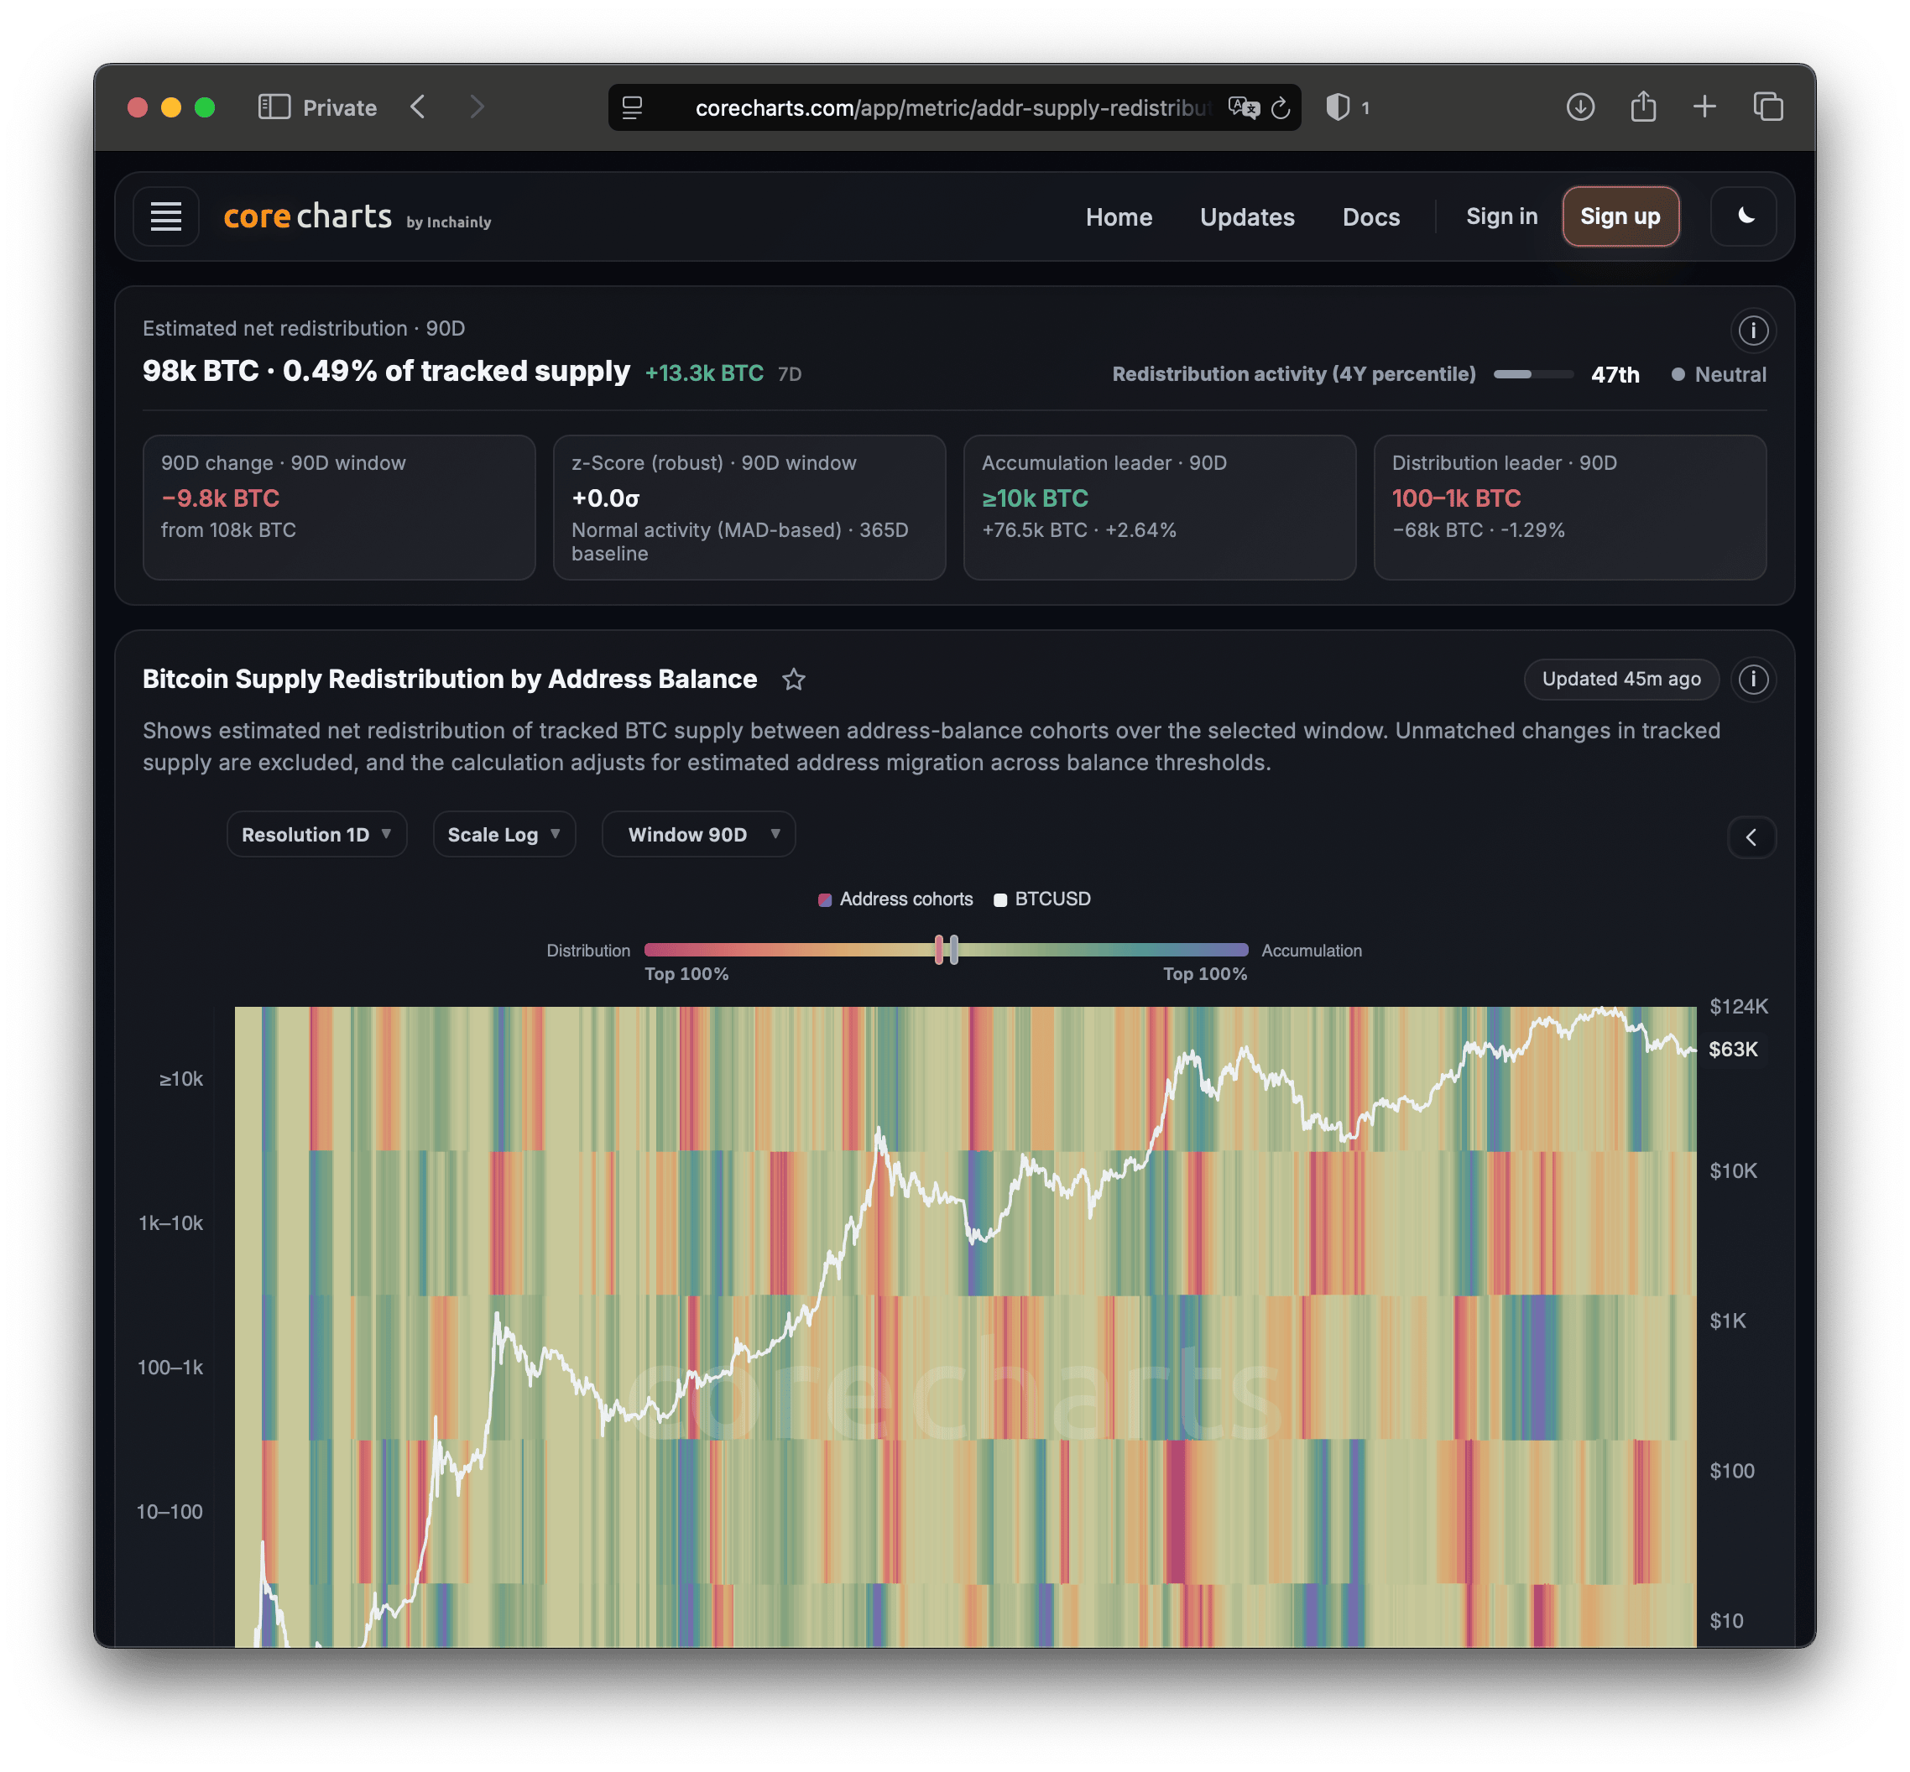1910x1772 pixels.
Task: Open the Docs nav link
Action: click(x=1370, y=217)
